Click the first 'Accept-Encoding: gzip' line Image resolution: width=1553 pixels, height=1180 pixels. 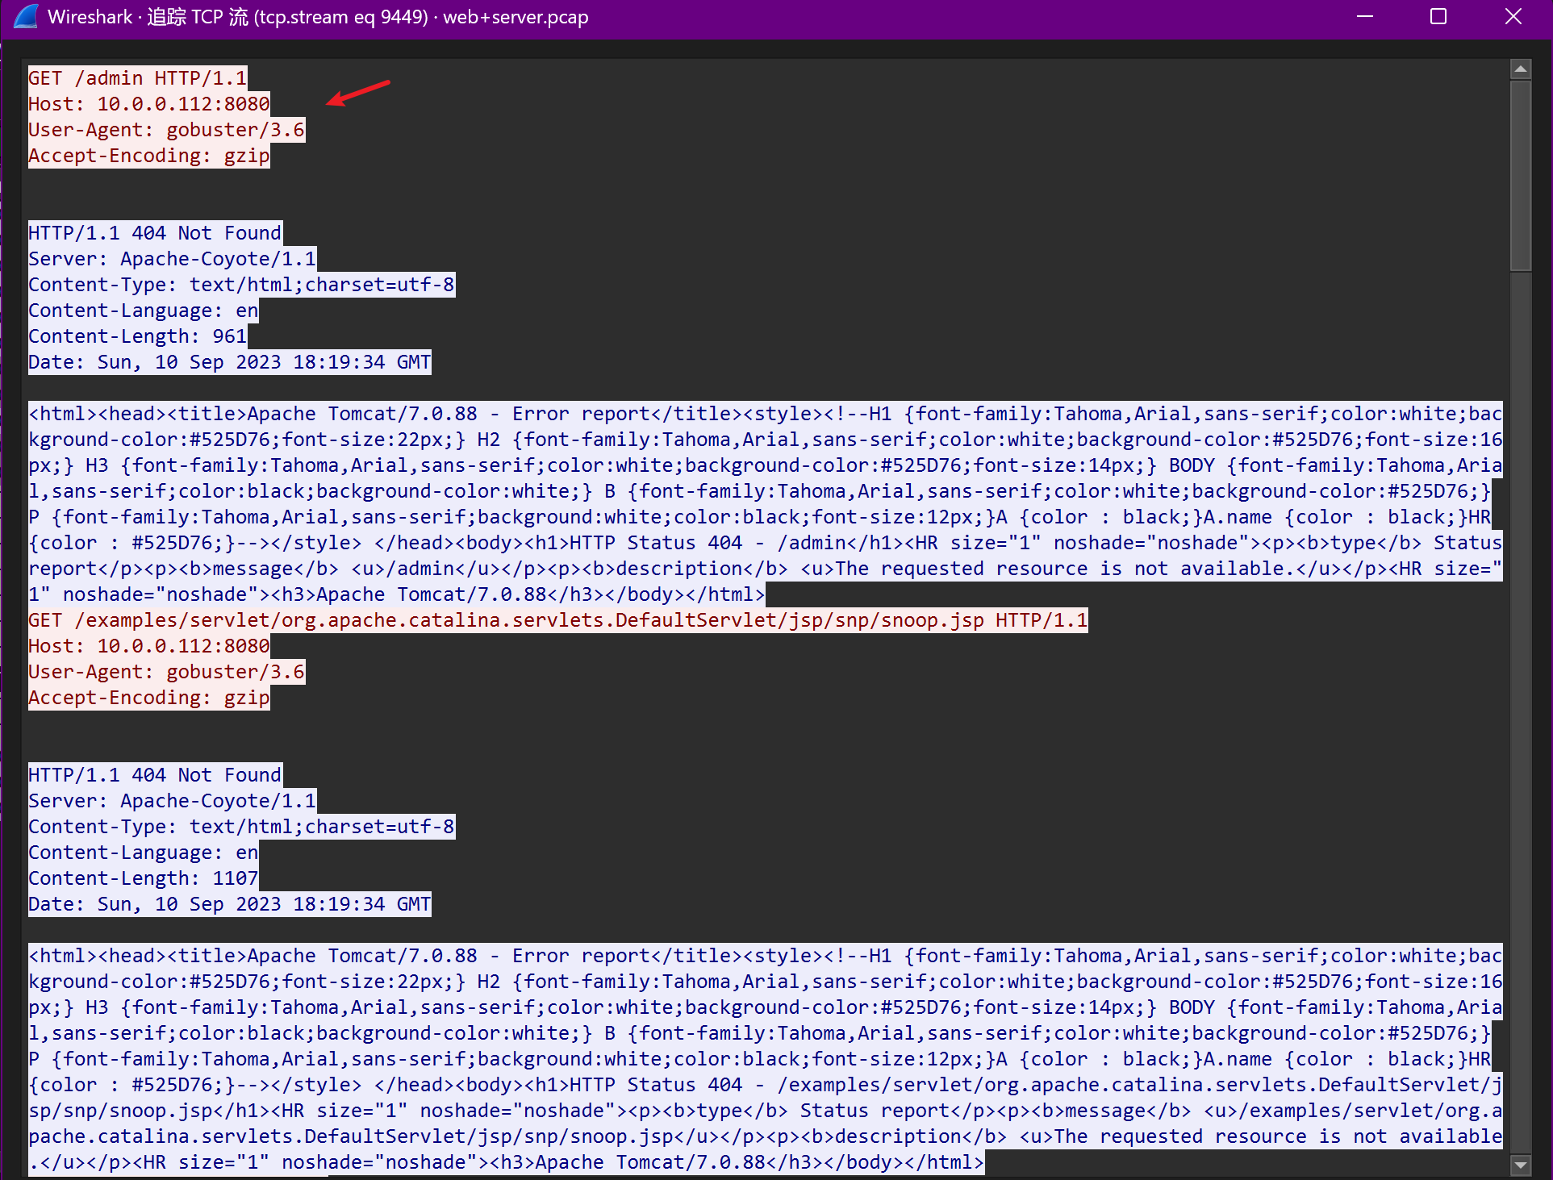148,156
